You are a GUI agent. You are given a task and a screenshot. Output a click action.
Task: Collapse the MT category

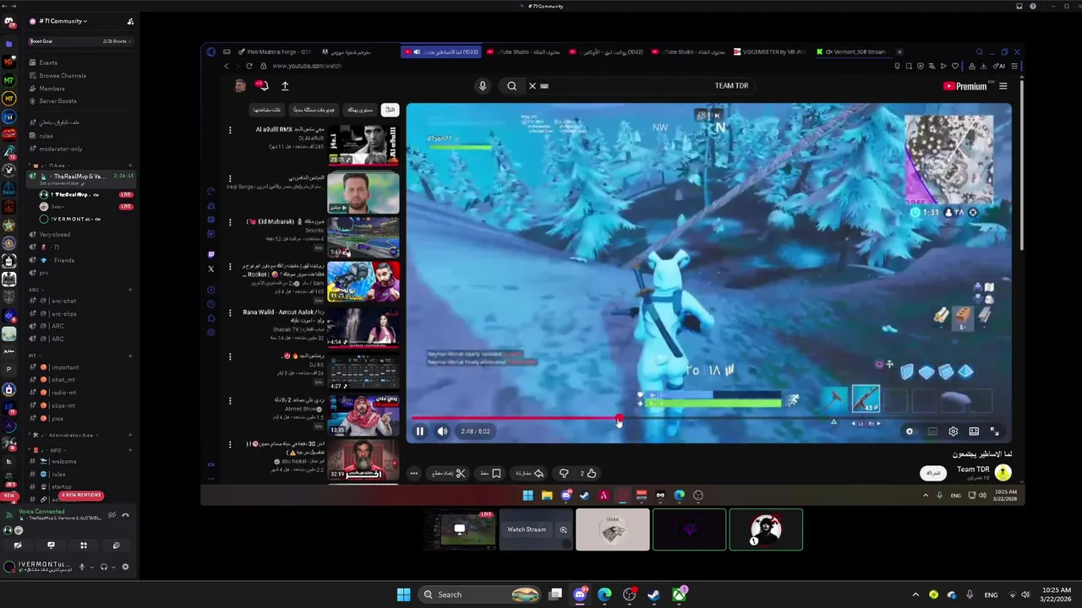click(x=35, y=356)
